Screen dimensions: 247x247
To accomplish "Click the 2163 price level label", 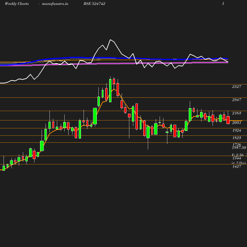I will point(237,113).
